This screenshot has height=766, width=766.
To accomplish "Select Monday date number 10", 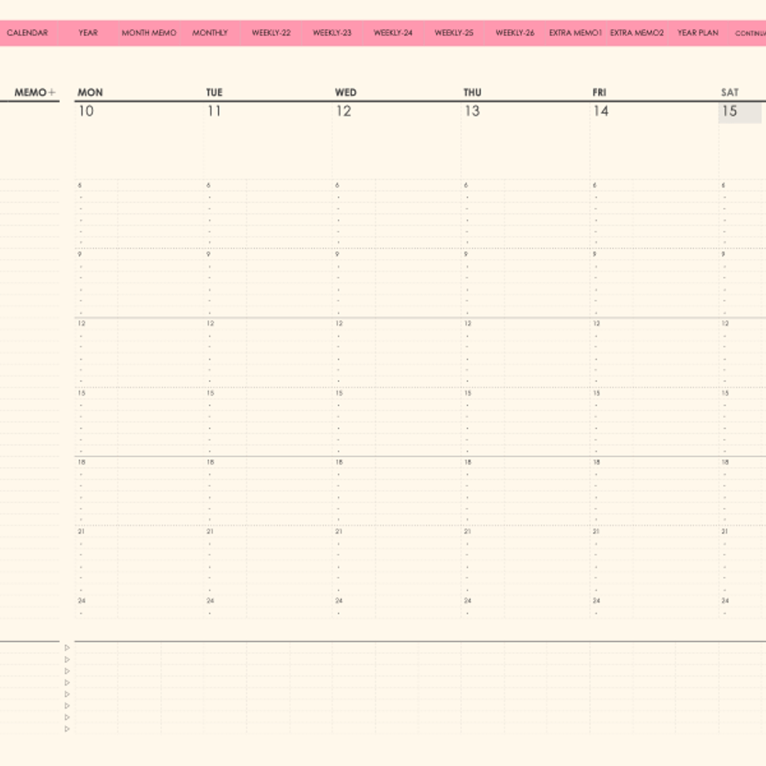I will pos(86,112).
